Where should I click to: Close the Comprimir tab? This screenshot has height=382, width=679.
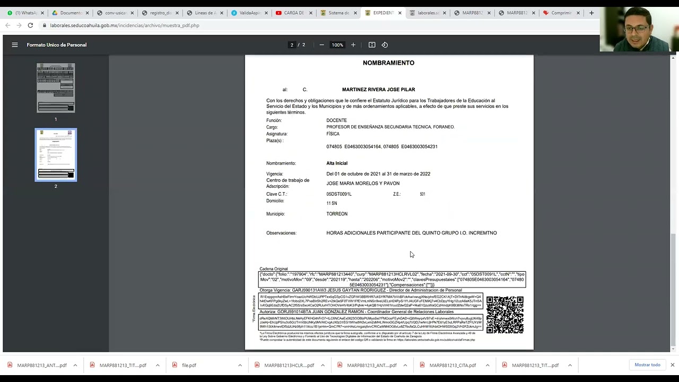[578, 13]
